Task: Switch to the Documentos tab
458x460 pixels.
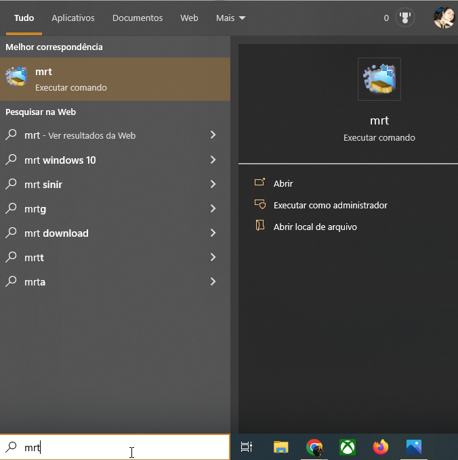Action: point(138,18)
